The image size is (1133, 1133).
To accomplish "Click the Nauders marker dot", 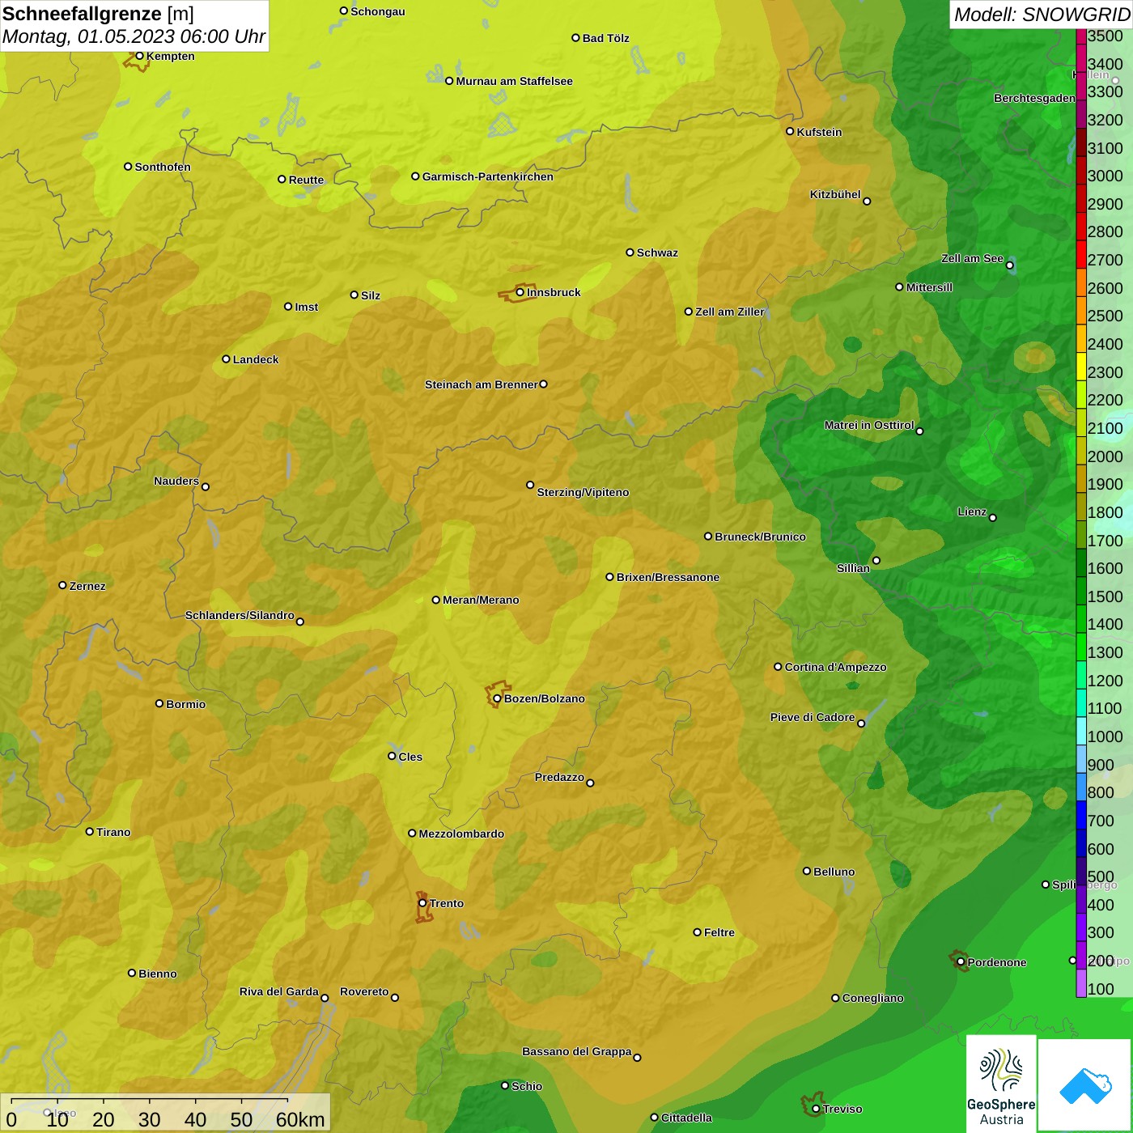I will (x=206, y=486).
